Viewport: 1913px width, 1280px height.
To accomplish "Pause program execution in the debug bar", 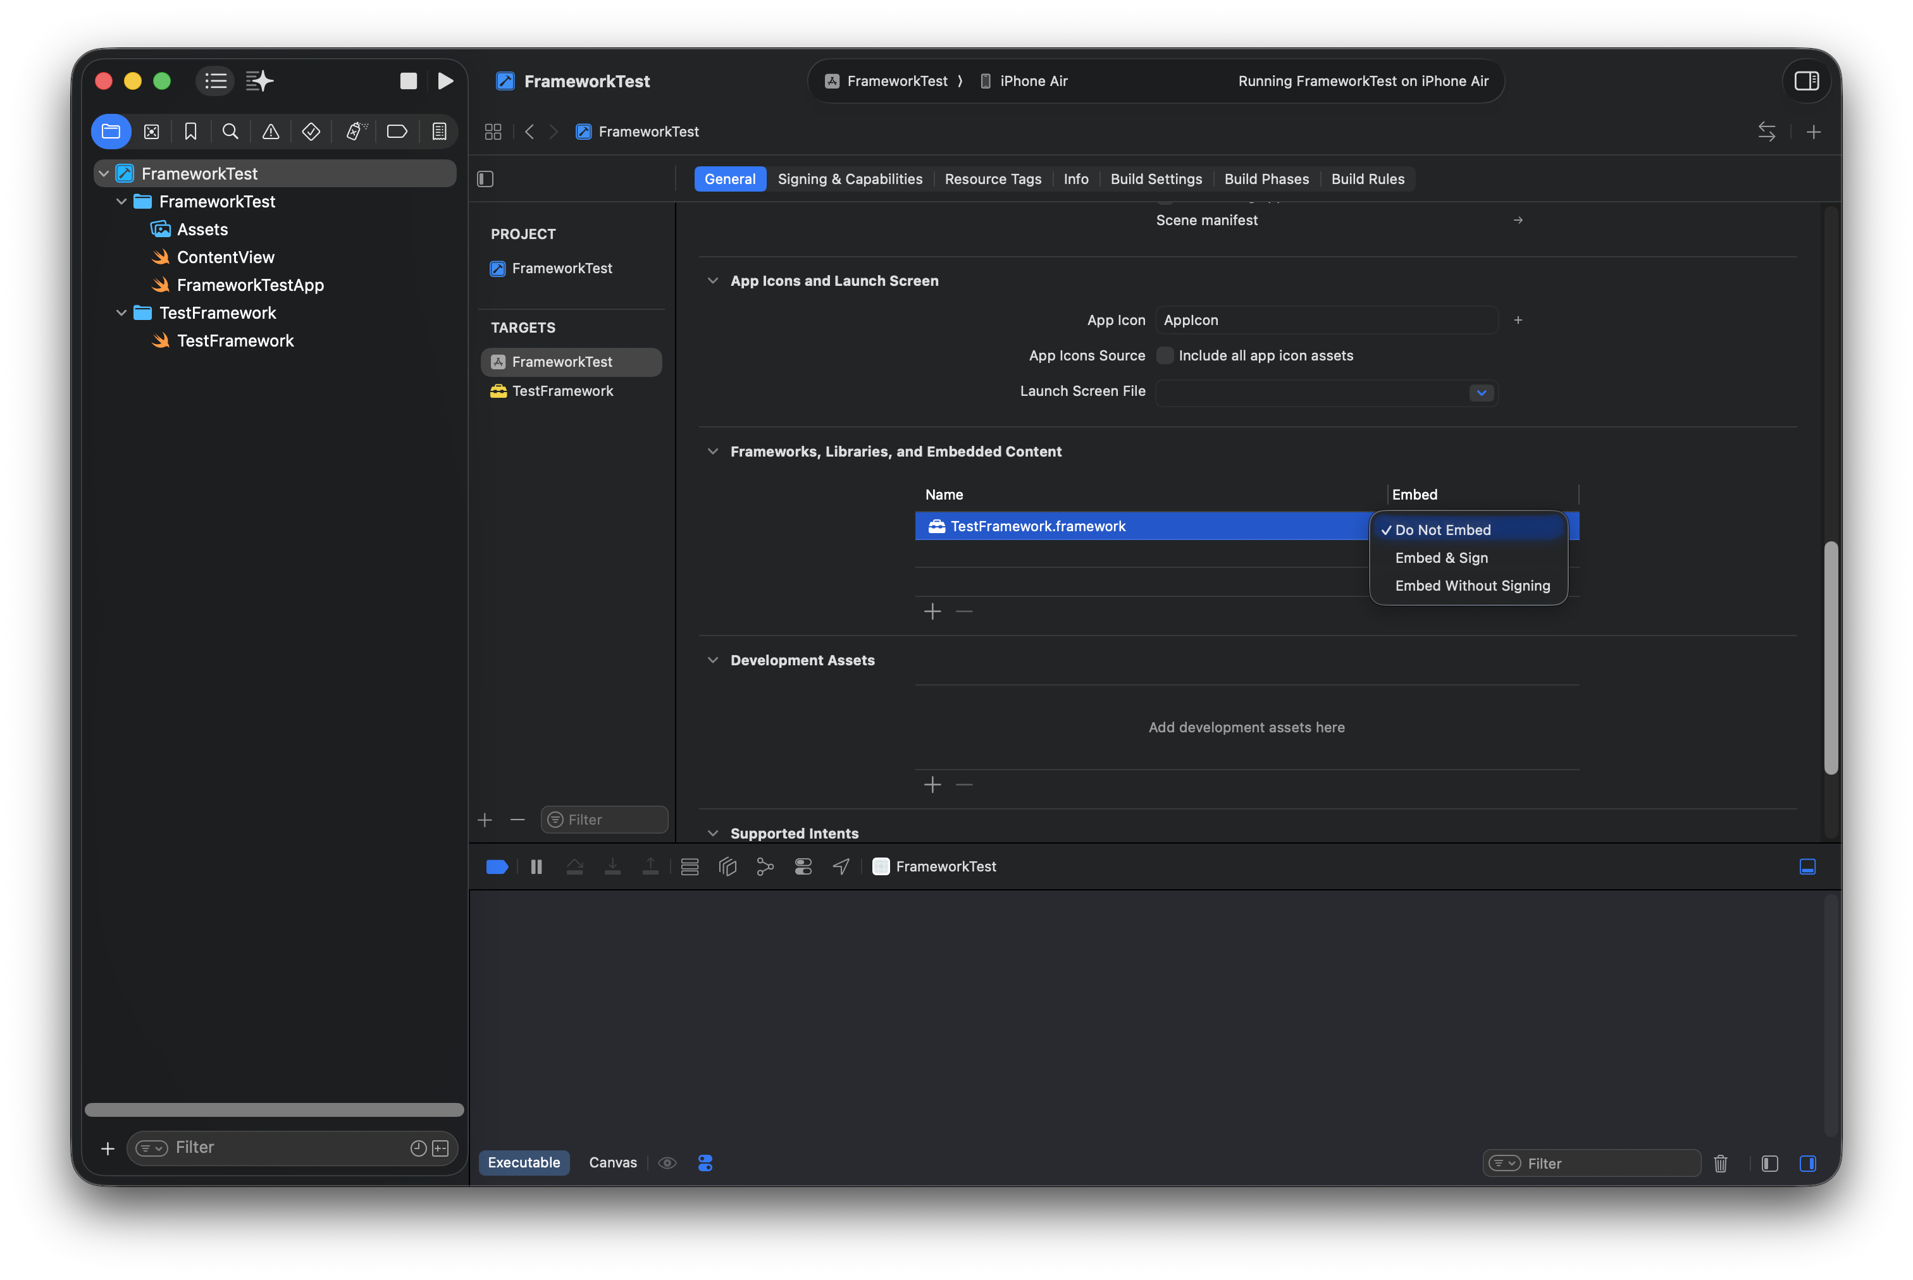I will pyautogui.click(x=536, y=866).
